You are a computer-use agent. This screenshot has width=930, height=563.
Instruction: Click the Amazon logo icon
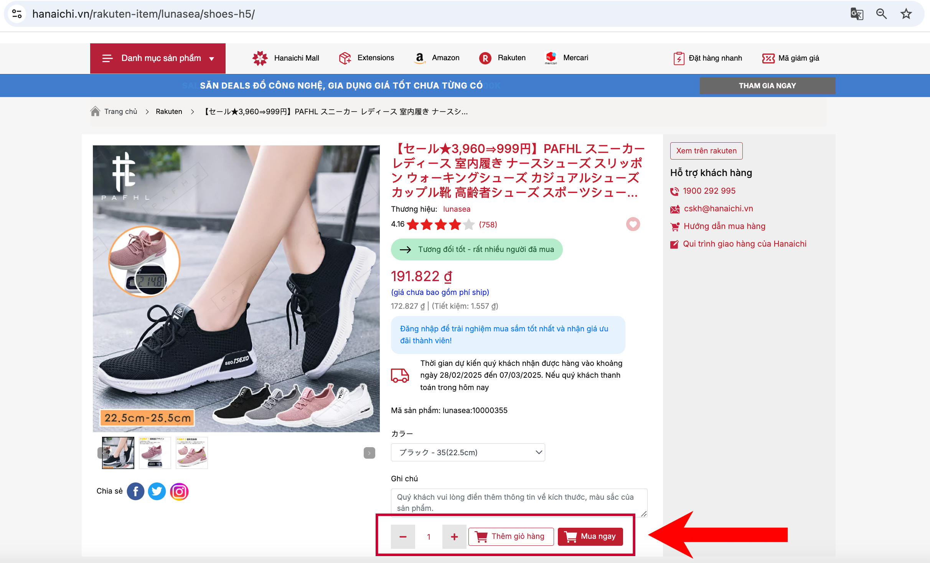click(x=420, y=58)
